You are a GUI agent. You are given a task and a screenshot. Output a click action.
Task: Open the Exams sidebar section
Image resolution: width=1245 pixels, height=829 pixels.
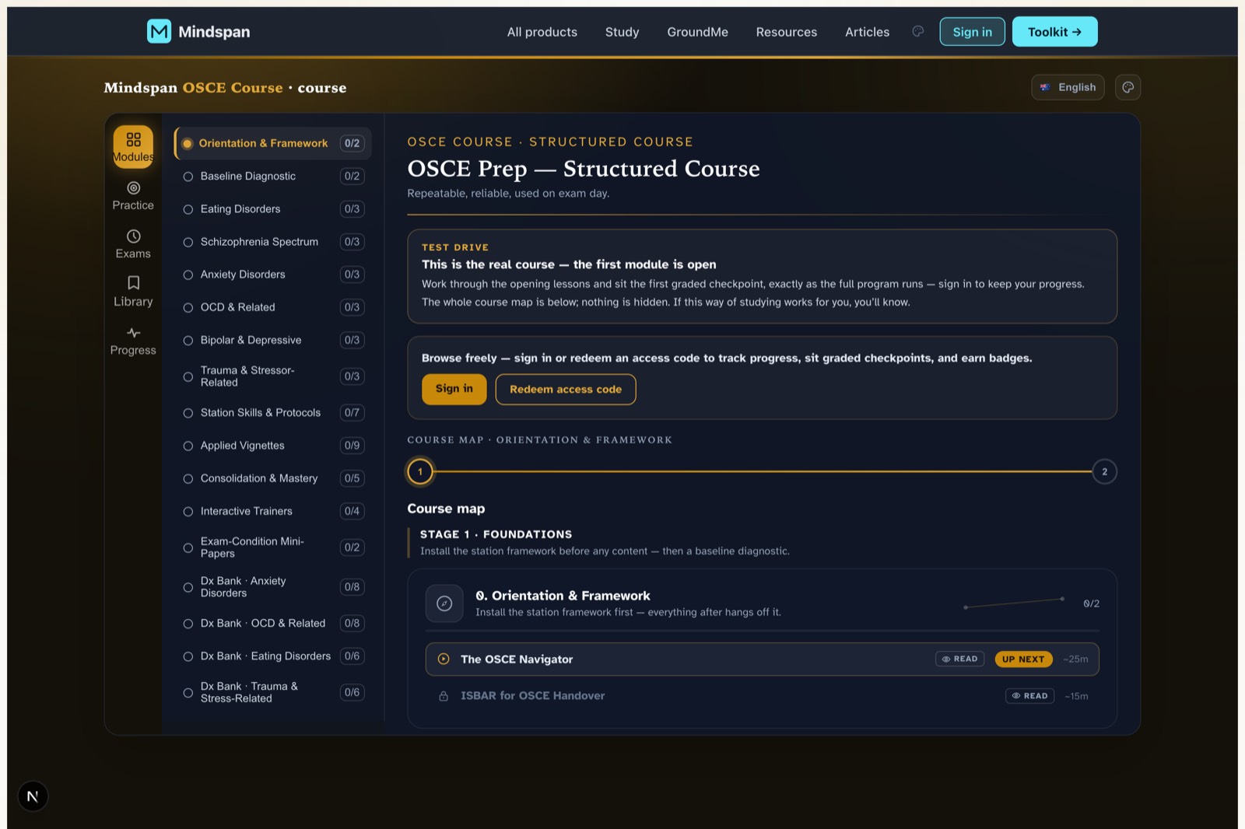point(133,244)
